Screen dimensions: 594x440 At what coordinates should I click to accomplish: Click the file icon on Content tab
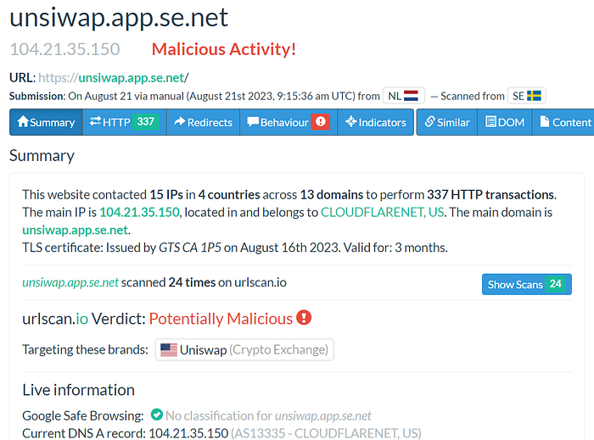[x=545, y=121]
